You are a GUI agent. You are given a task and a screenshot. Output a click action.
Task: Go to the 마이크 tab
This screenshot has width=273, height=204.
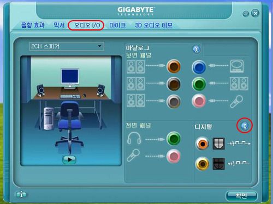[117, 25]
